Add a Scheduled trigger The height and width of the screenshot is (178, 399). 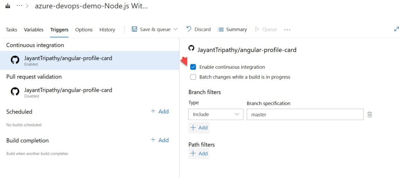tap(160, 111)
